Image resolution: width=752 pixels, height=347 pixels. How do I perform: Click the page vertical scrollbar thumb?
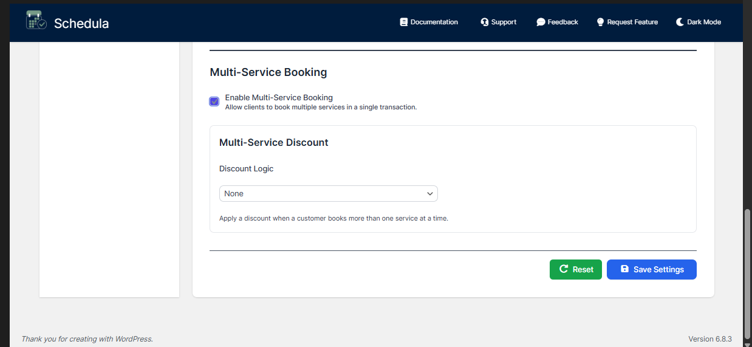[x=747, y=273]
